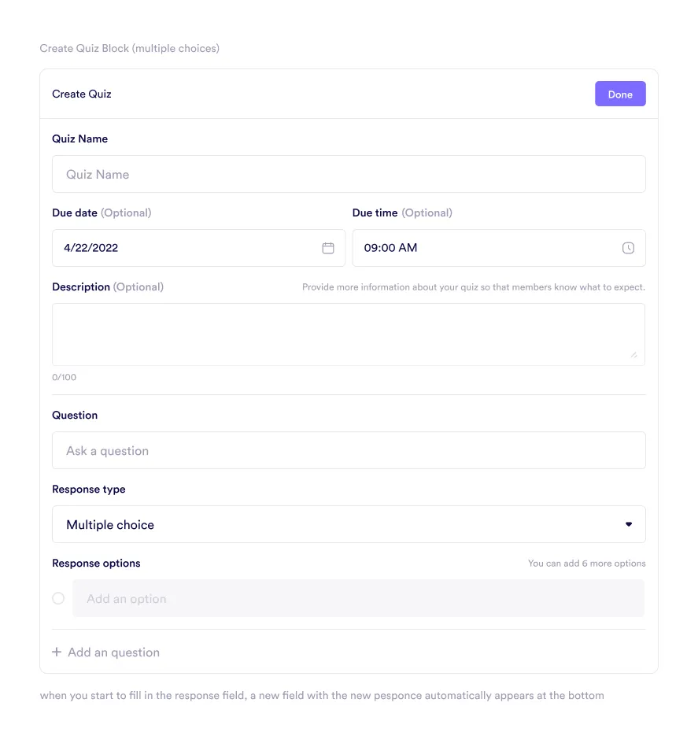Viewport: 698px width, 743px height.
Task: Click the Response options label
Action: tap(96, 564)
